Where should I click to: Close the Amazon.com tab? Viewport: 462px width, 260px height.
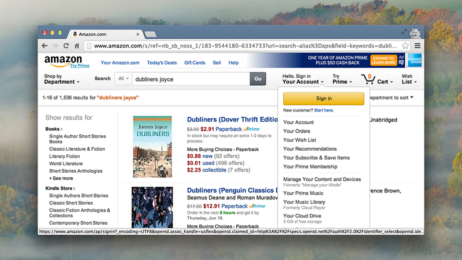[137, 34]
